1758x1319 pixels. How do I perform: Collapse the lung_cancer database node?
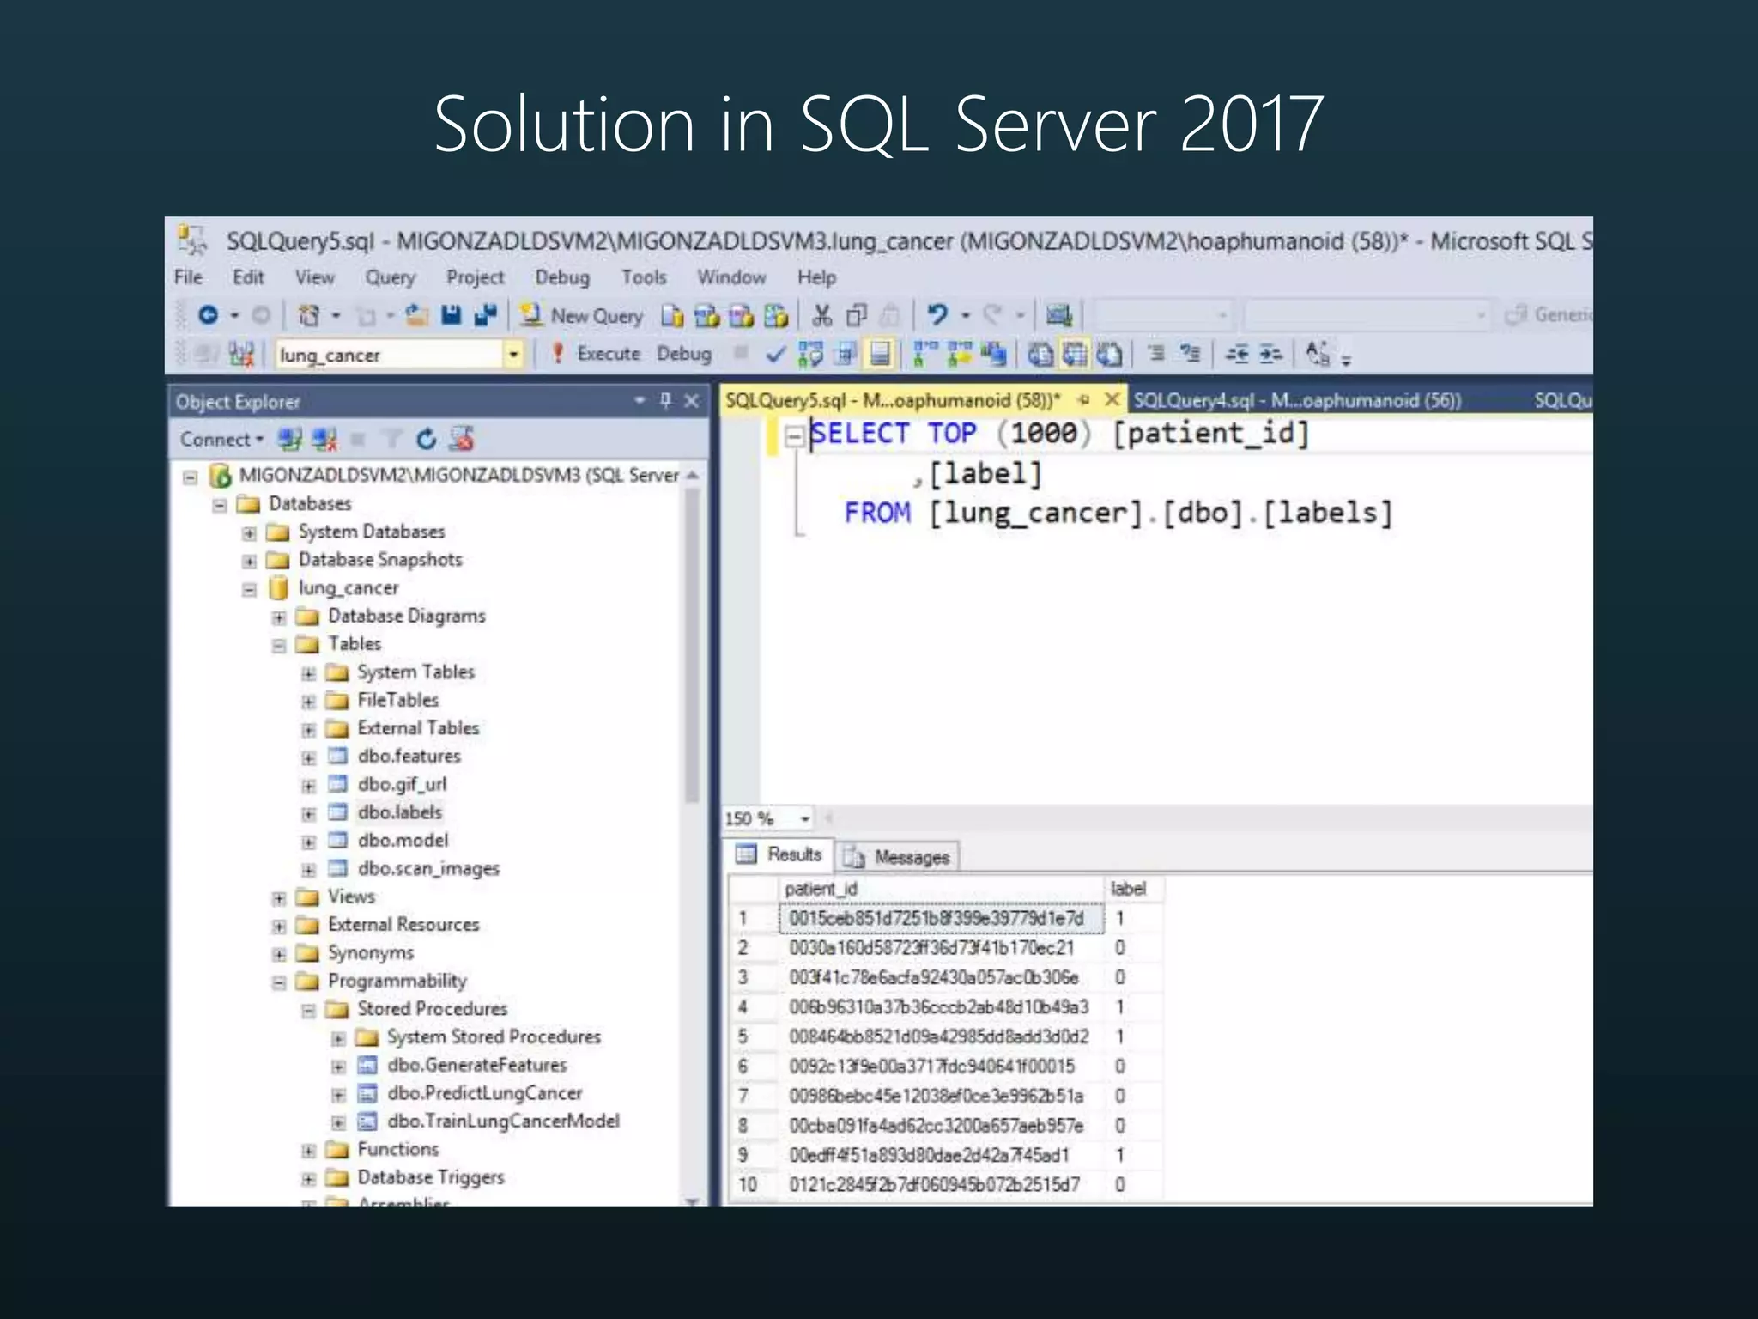[249, 589]
